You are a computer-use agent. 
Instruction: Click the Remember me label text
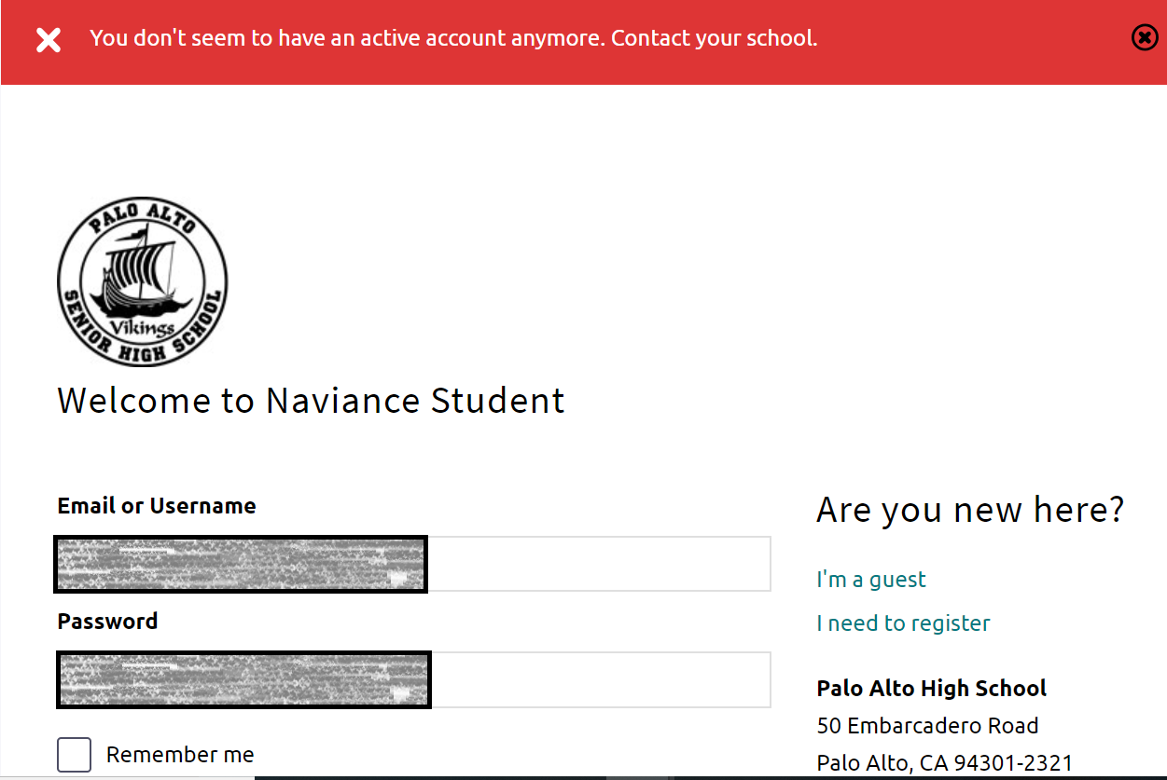coord(180,755)
